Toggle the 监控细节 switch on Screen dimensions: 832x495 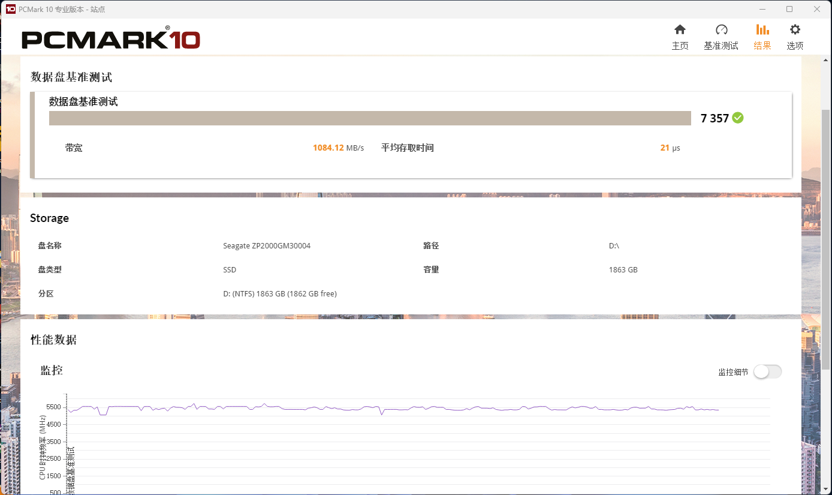pyautogui.click(x=767, y=372)
